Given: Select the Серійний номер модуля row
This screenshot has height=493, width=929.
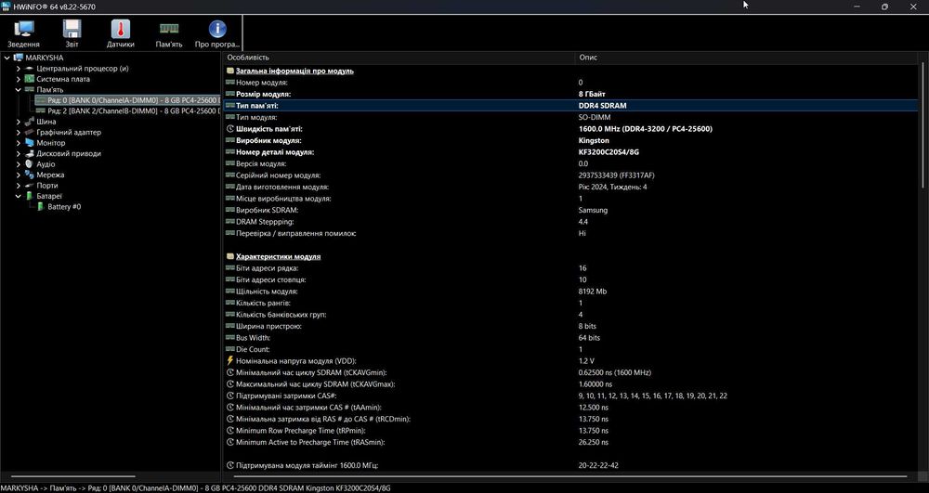Looking at the screenshot, I should coord(570,175).
